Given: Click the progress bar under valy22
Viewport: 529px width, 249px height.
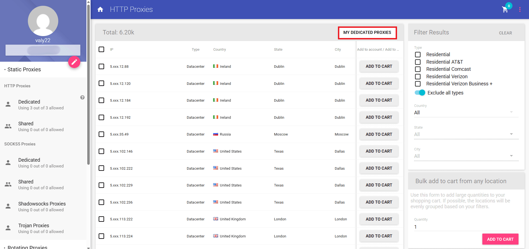Looking at the screenshot, I should [x=43, y=50].
